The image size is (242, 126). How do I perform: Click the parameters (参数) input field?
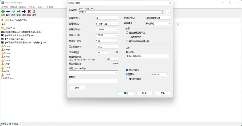coord(93,81)
